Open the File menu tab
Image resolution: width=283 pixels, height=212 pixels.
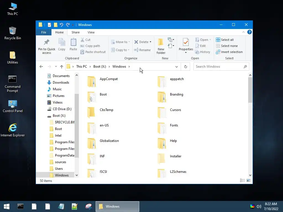tap(44, 32)
